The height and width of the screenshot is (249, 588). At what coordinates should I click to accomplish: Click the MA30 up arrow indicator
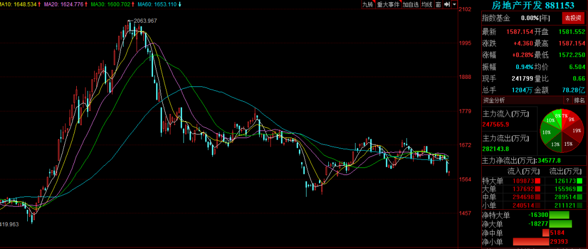(133, 4)
